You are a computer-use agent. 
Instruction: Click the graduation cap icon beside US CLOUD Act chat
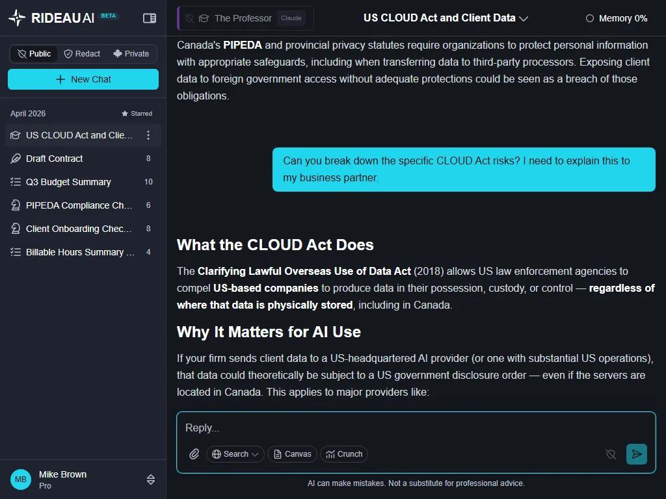pos(16,135)
